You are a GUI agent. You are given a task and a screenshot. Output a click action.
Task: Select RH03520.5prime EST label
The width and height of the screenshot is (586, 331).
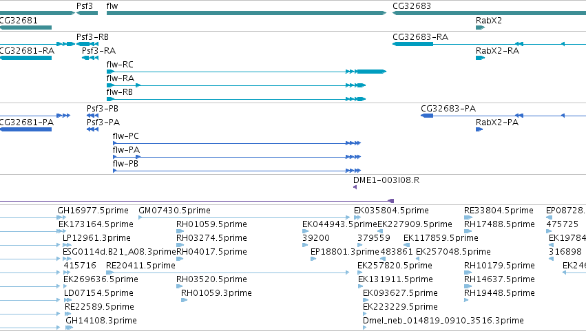click(x=211, y=280)
